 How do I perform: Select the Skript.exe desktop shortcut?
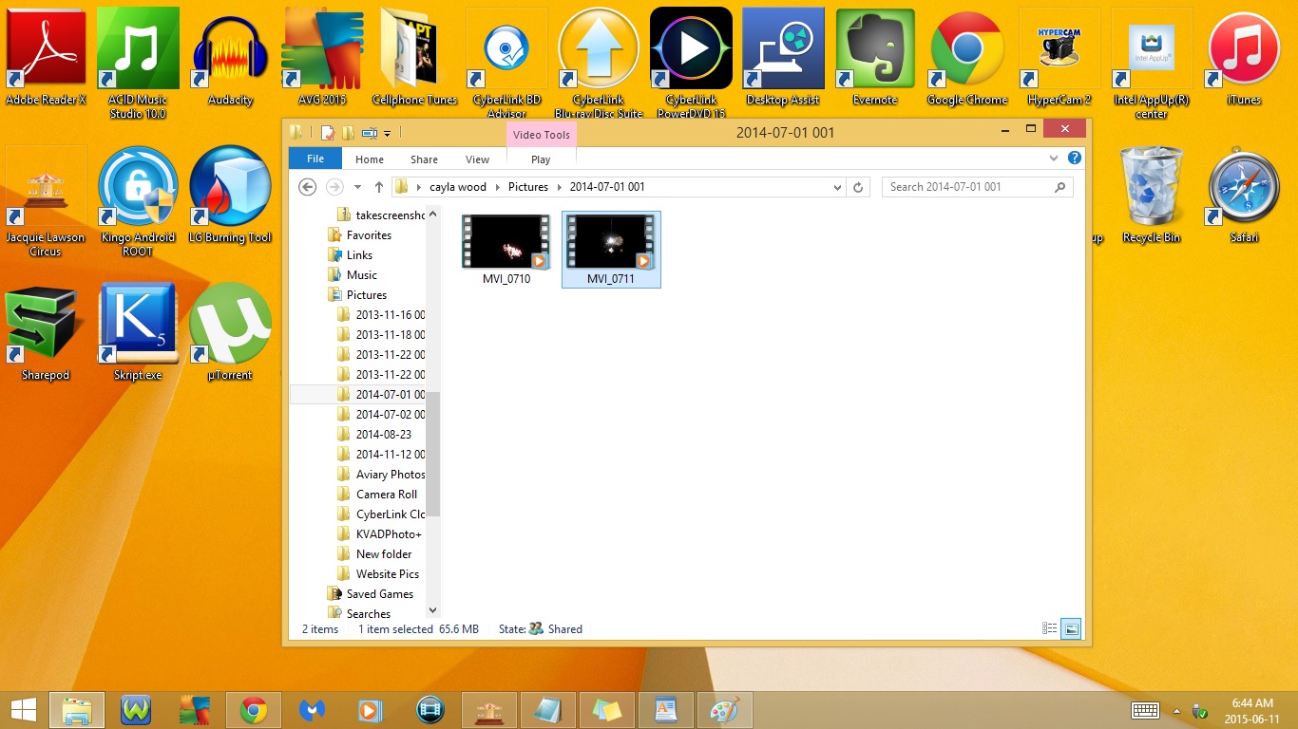click(x=138, y=331)
